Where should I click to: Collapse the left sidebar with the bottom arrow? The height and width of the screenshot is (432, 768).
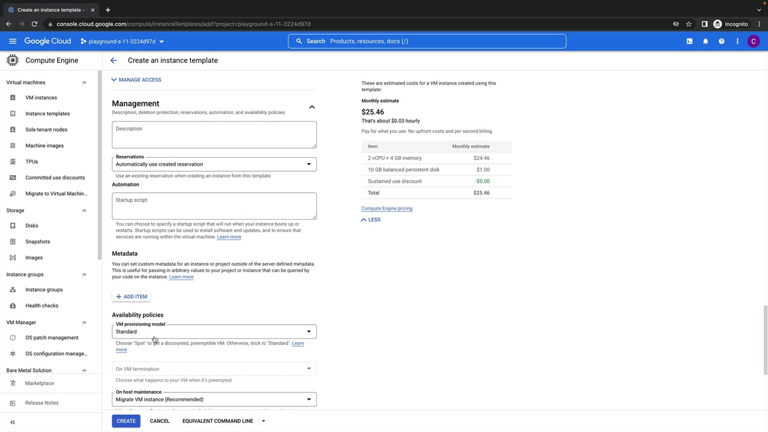pyautogui.click(x=13, y=422)
